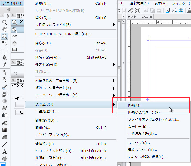Select the Operation object cube tool

pyautogui.click(x=5, y=36)
